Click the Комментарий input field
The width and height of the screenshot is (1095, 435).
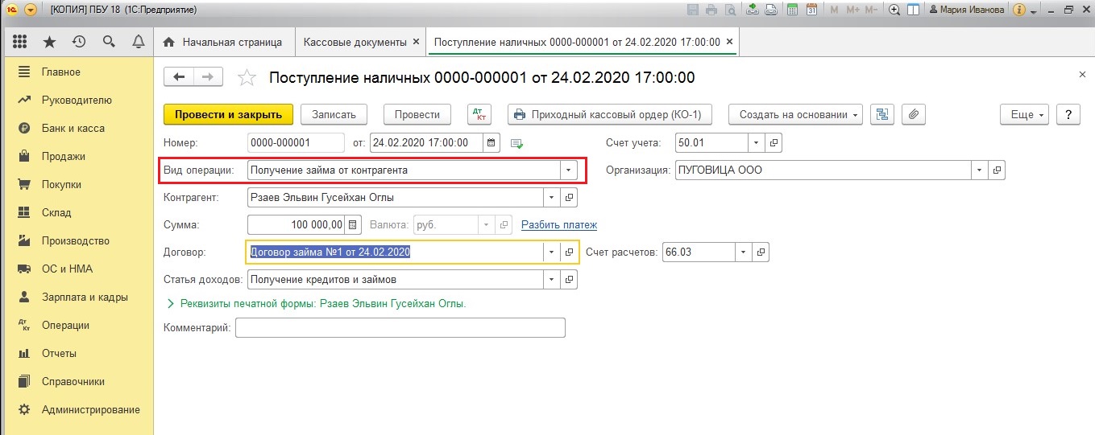[400, 327]
